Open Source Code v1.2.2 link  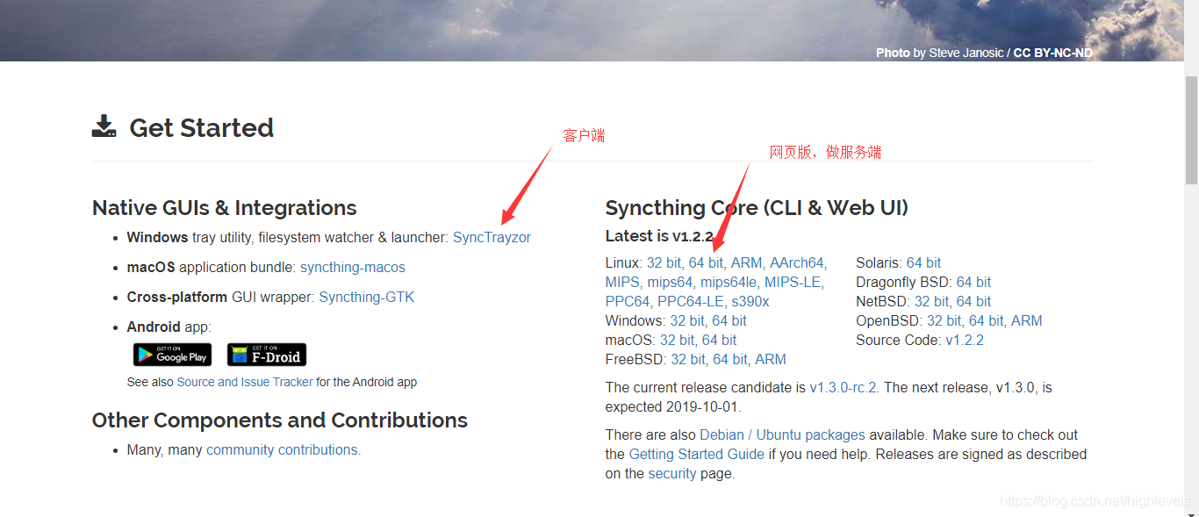(x=965, y=340)
